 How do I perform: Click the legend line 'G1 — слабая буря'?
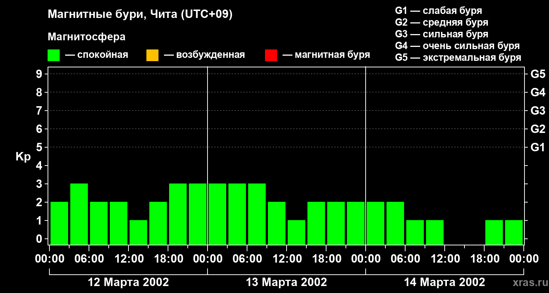coord(438,11)
